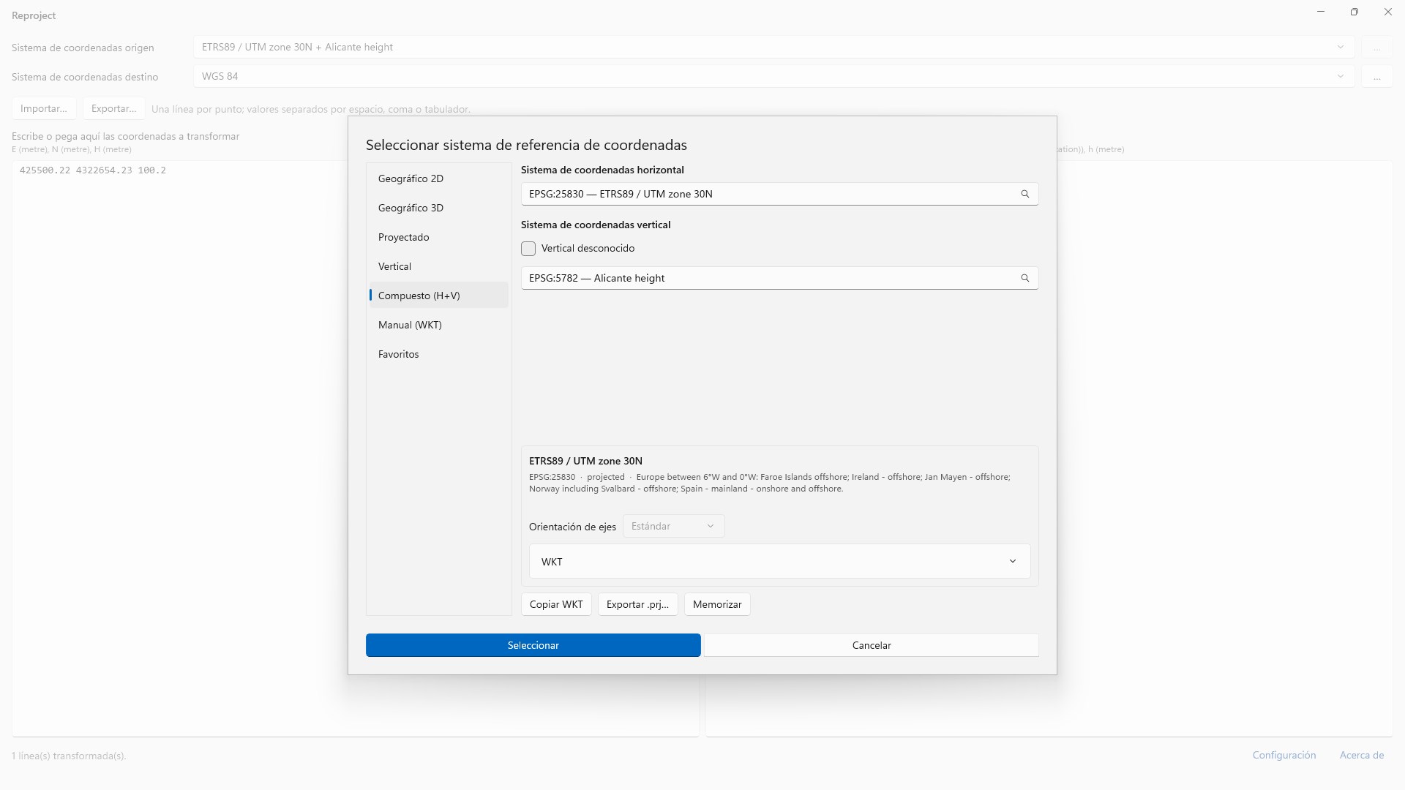Open the Favoritos category
Viewport: 1405px width, 790px height.
438,354
